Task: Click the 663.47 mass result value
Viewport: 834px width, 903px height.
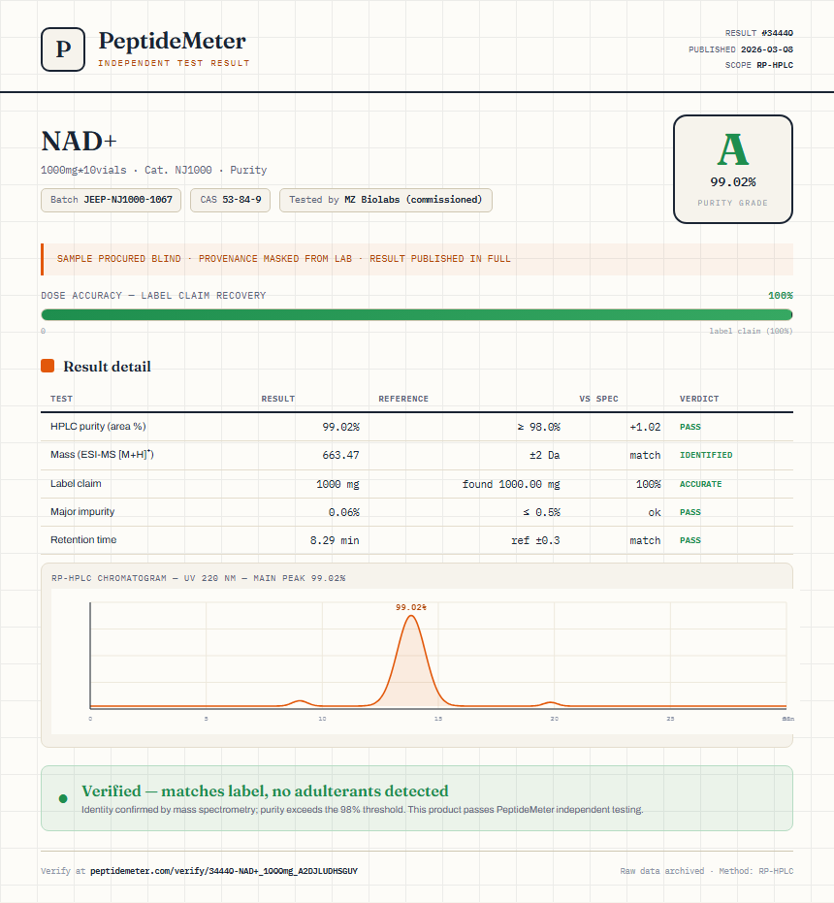Action: 340,455
